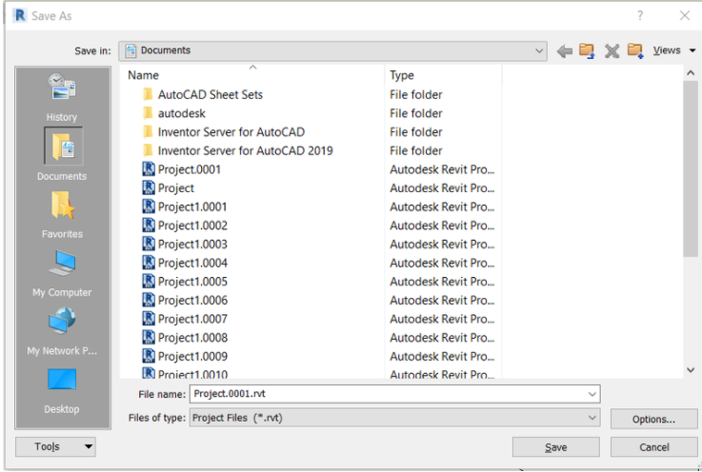
Task: Click the help question mark button
Action: 640,15
